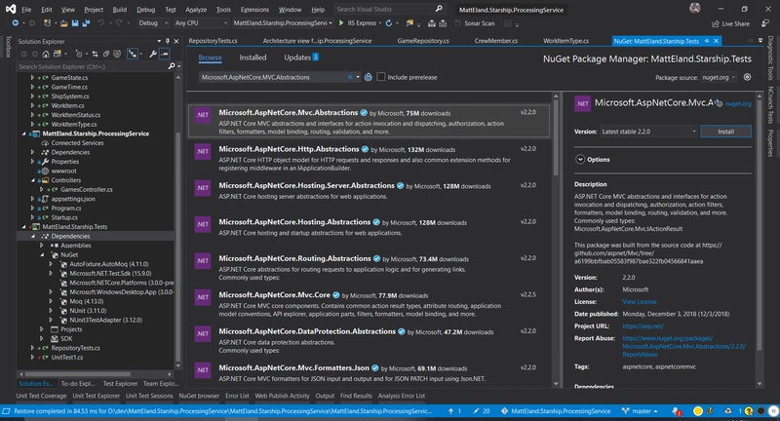This screenshot has width=780, height=421.
Task: Click the Live Share icon
Action: tap(716, 23)
